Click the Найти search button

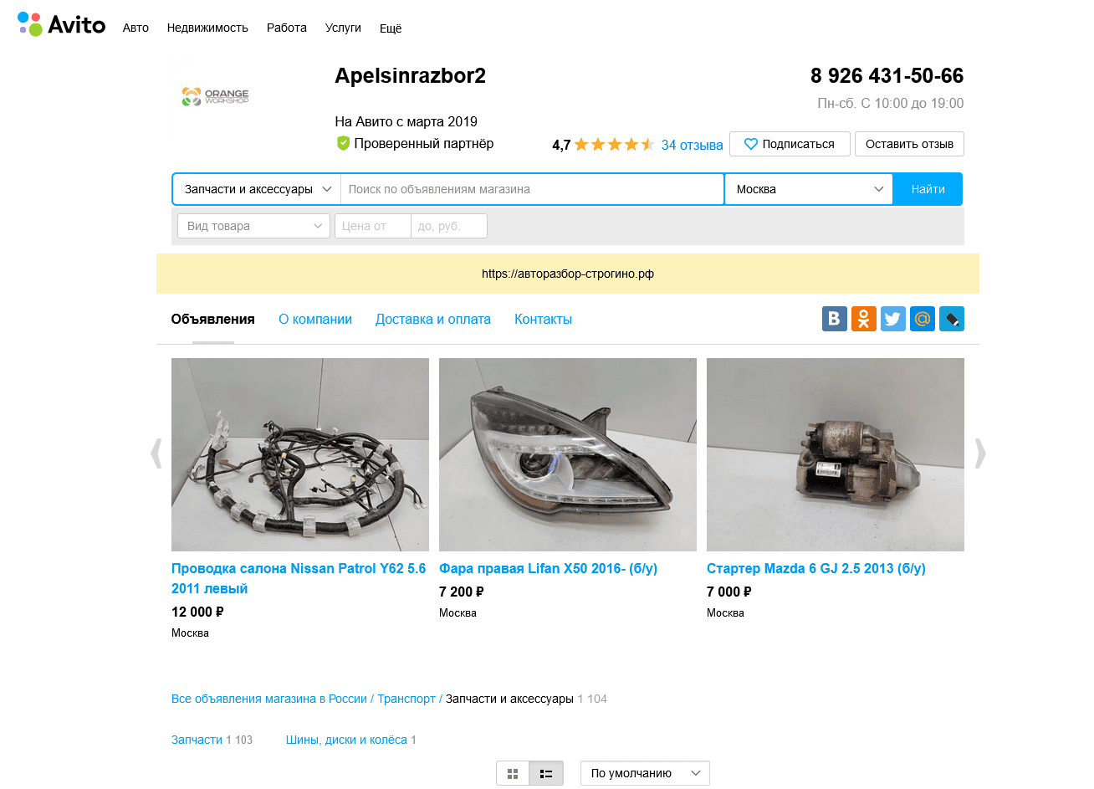(x=928, y=189)
